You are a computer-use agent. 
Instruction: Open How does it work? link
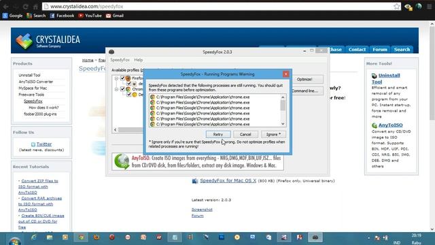43,108
